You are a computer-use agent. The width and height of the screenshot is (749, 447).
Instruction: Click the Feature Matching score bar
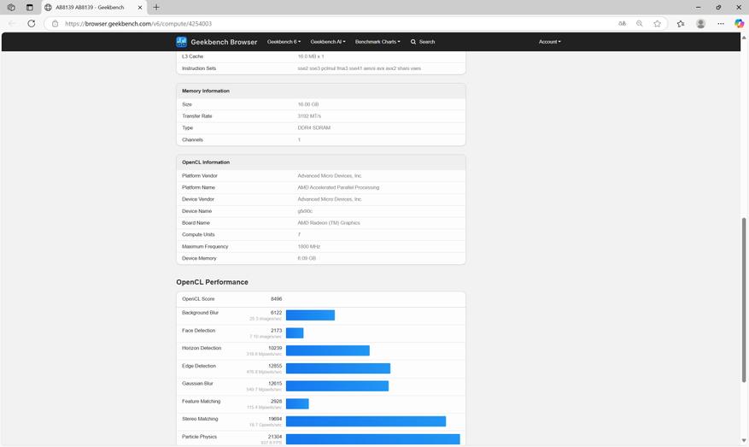(x=297, y=404)
